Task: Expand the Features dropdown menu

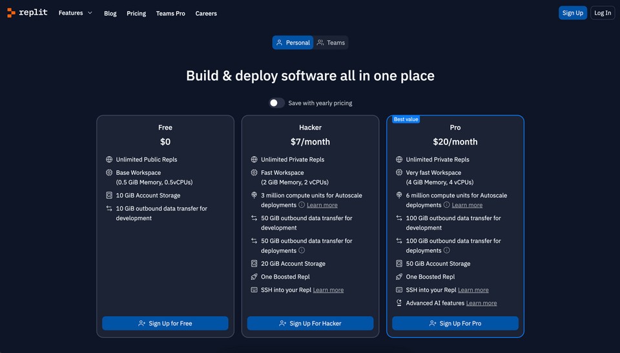Action: 75,13
